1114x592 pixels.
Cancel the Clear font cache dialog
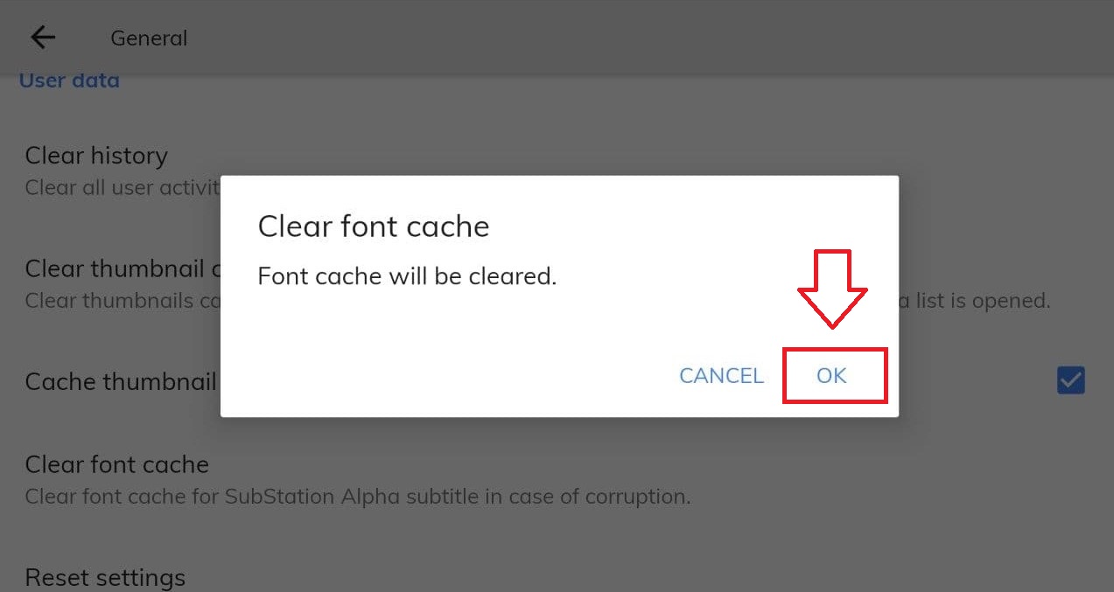[x=721, y=375]
